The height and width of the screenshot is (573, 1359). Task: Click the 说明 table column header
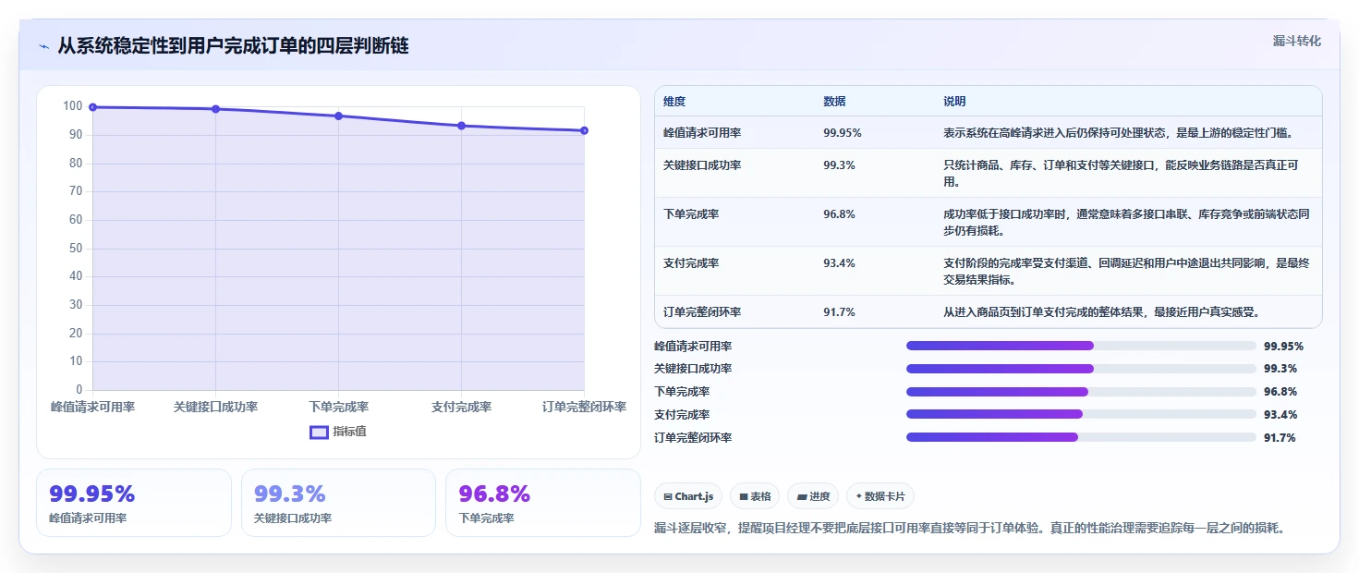tap(954, 102)
